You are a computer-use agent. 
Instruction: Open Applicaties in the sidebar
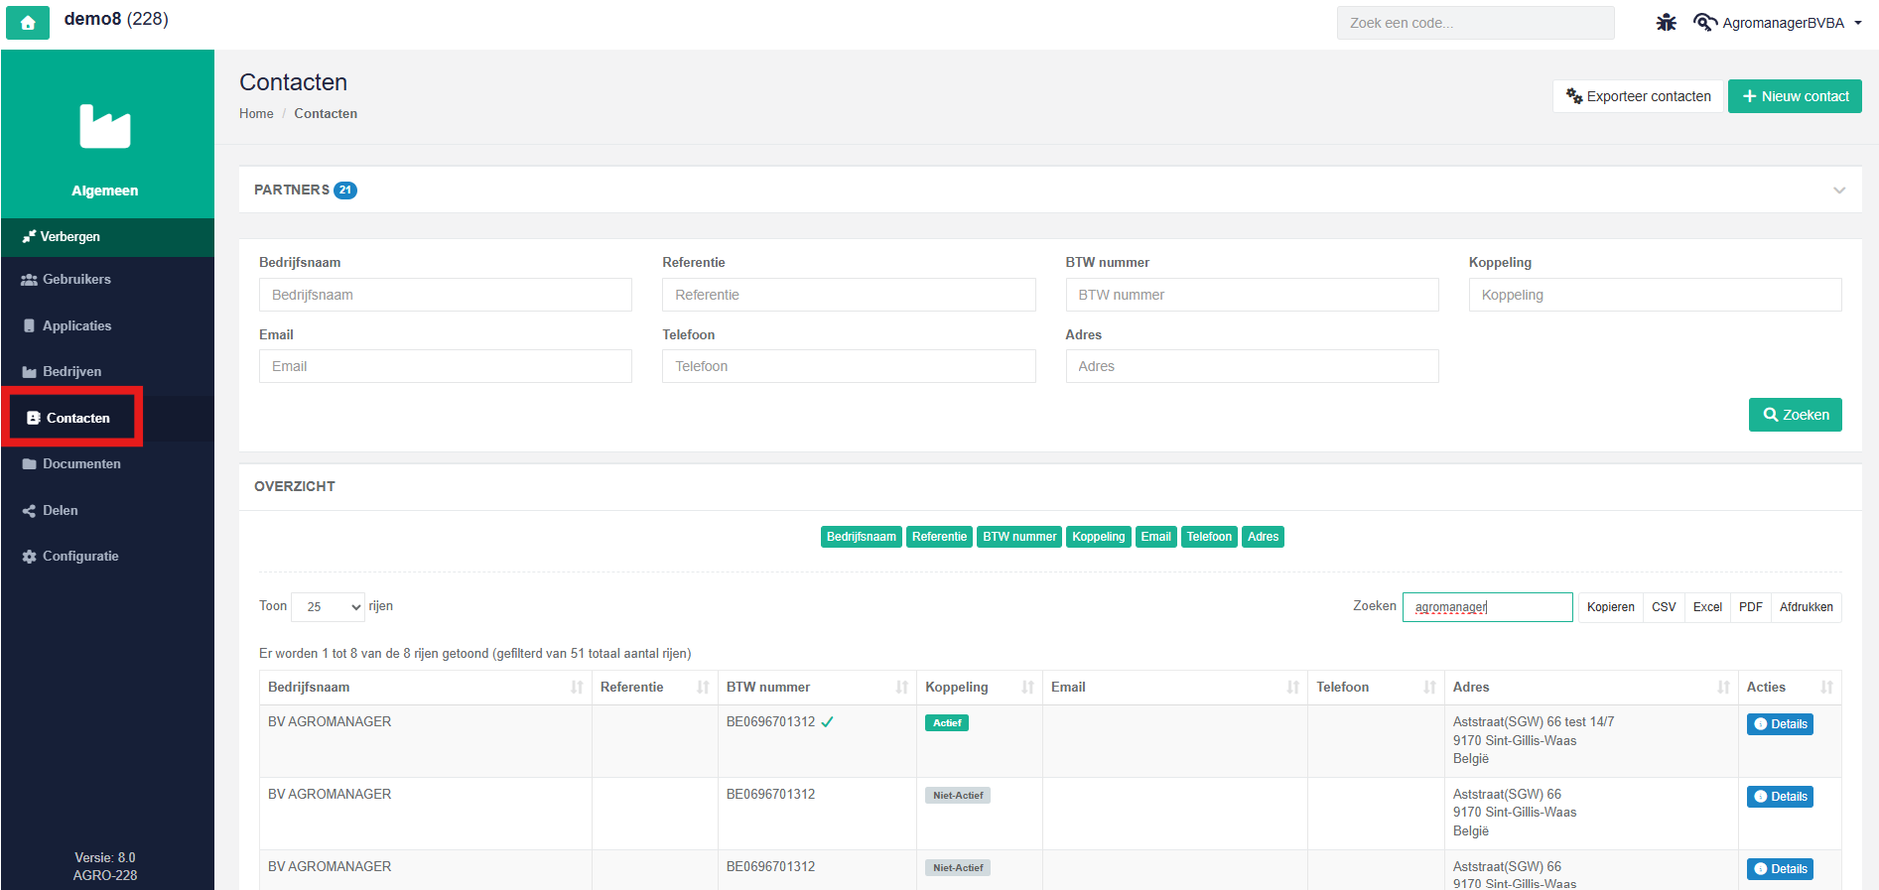coord(107,325)
